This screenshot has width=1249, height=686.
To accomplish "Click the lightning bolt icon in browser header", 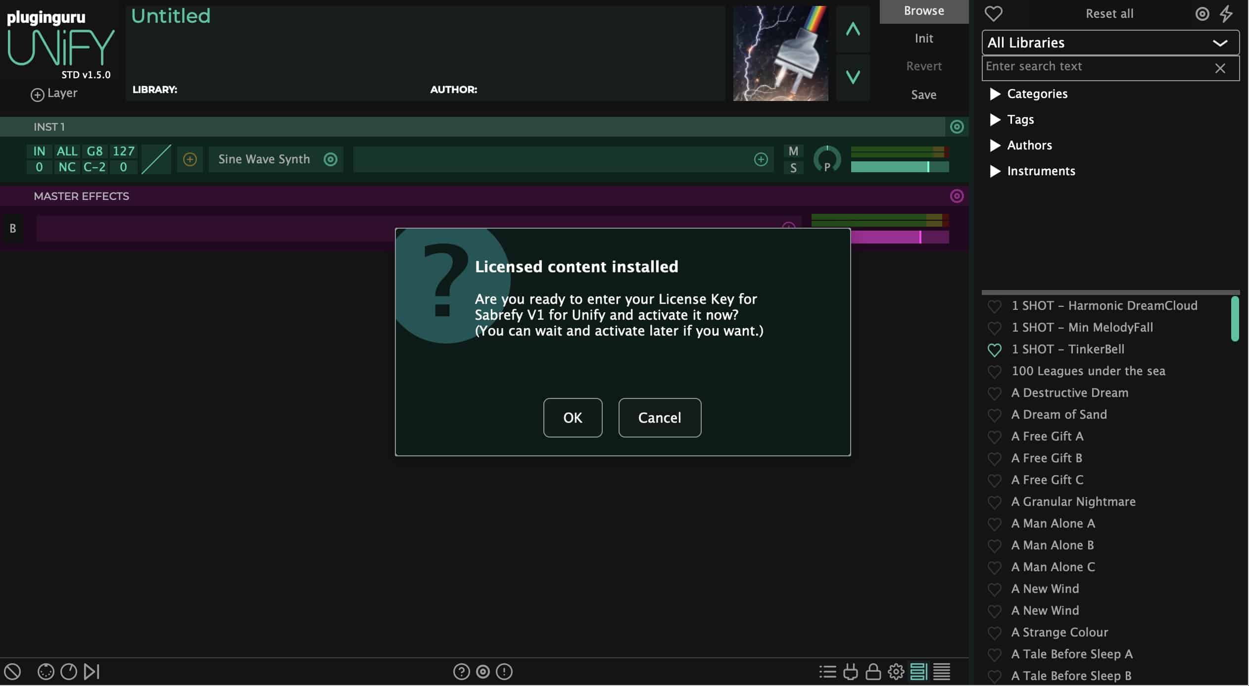I will coord(1226,14).
